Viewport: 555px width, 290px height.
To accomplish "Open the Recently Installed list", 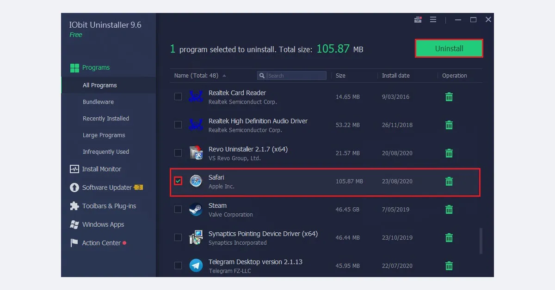I will coord(106,118).
